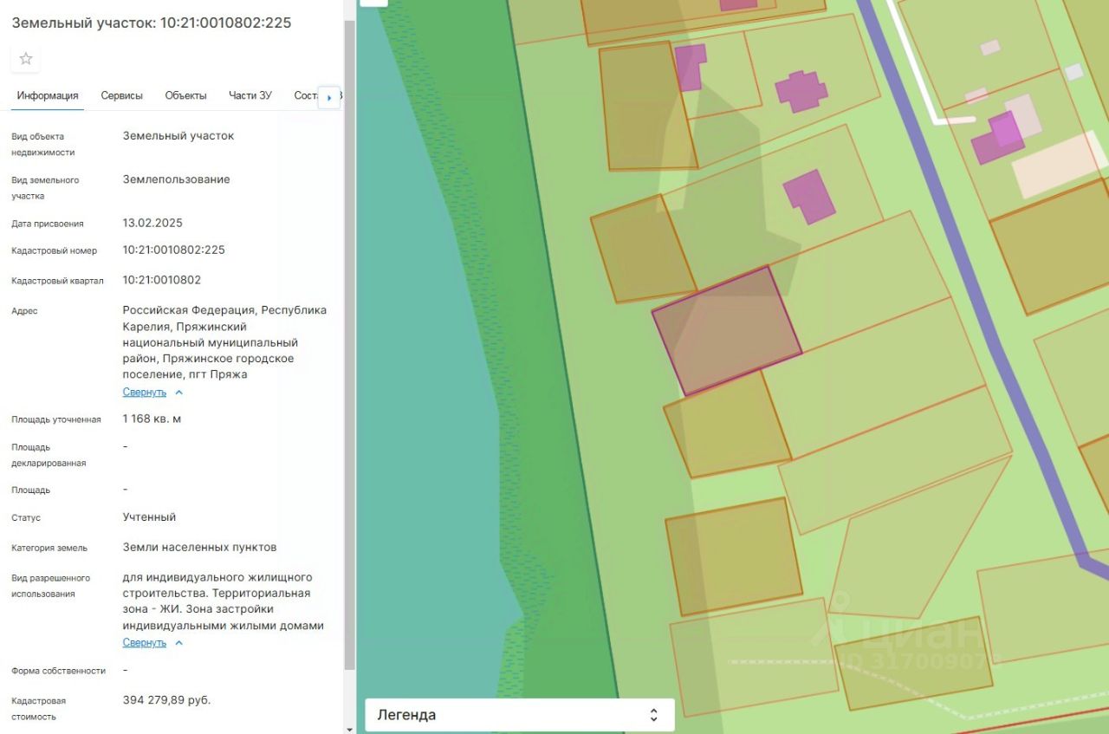
Task: Click the Вид объекта недвижимости label
Action: point(43,144)
